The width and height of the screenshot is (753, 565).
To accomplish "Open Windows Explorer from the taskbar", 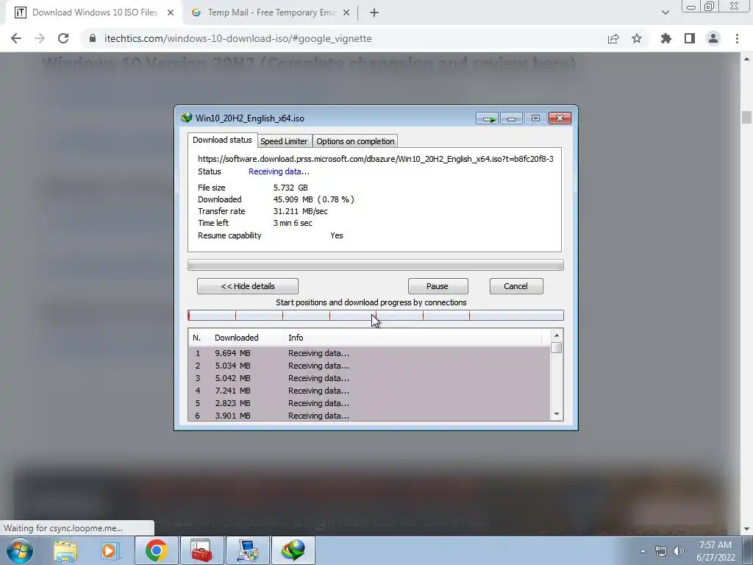I will coord(65,550).
